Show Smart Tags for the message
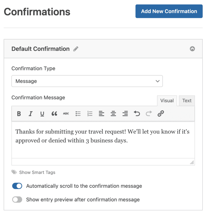Image resolution: width=206 pixels, height=215 pixels. (37, 172)
